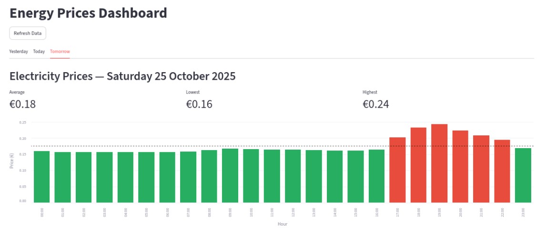Click the Energy Prices Dashboard heading
This screenshot has height=236, width=546.
[88, 13]
